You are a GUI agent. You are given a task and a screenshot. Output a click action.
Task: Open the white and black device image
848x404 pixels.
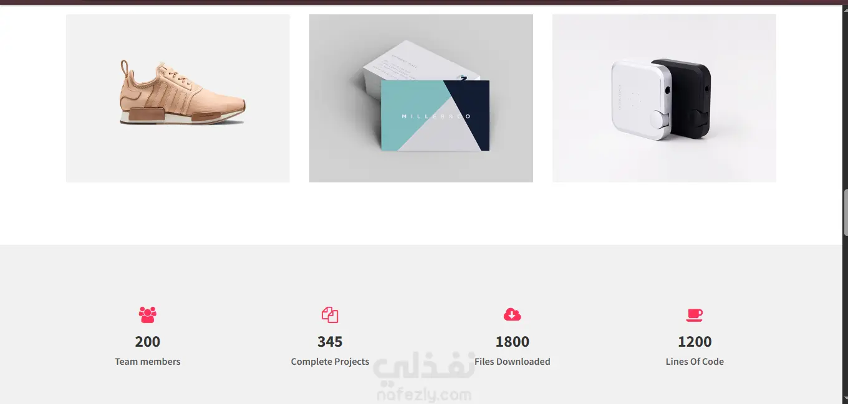coord(664,98)
